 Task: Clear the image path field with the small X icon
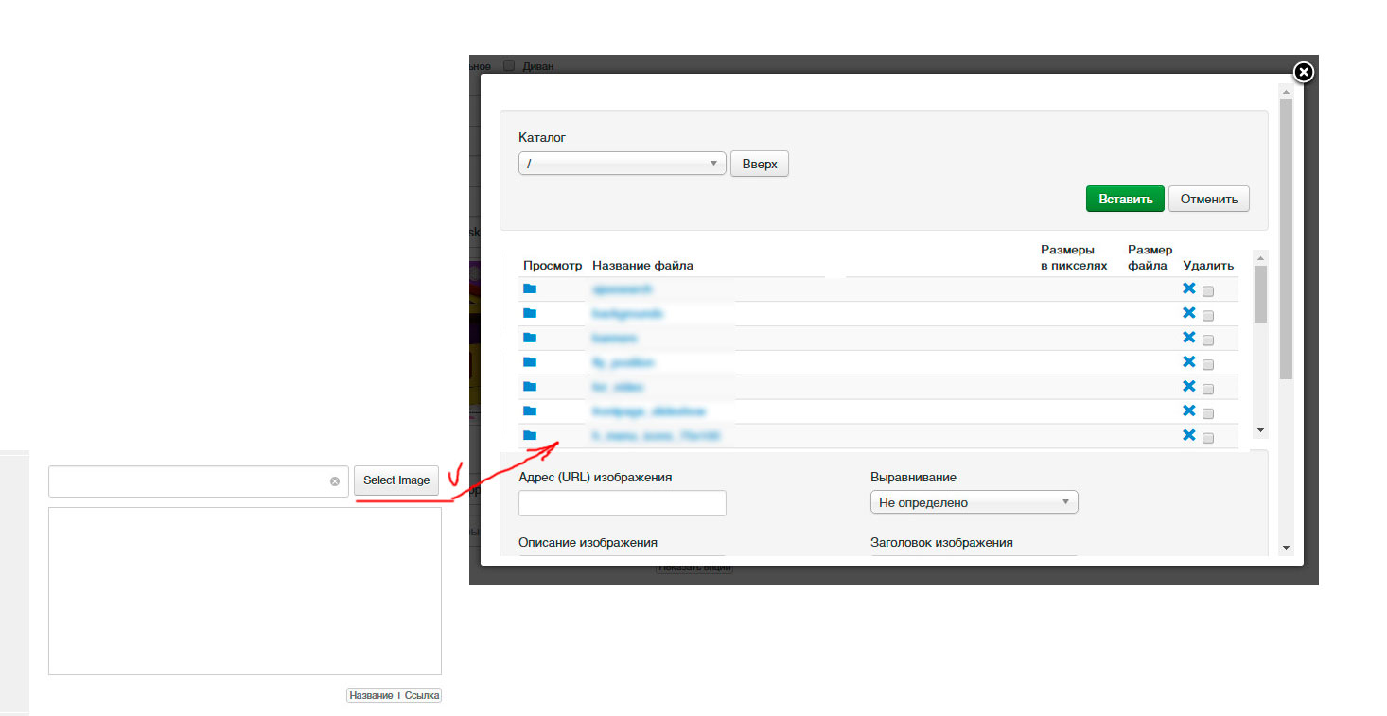[335, 481]
